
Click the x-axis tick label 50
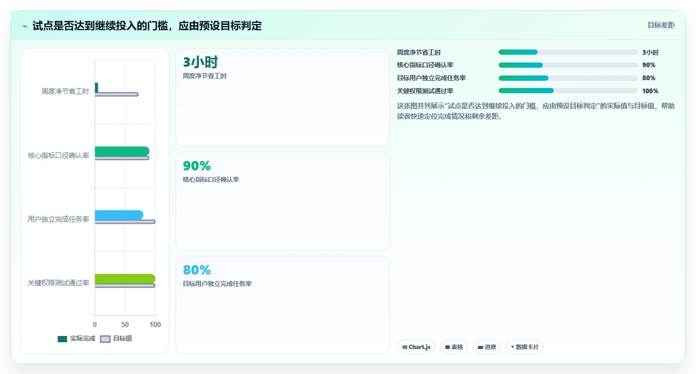click(x=125, y=325)
